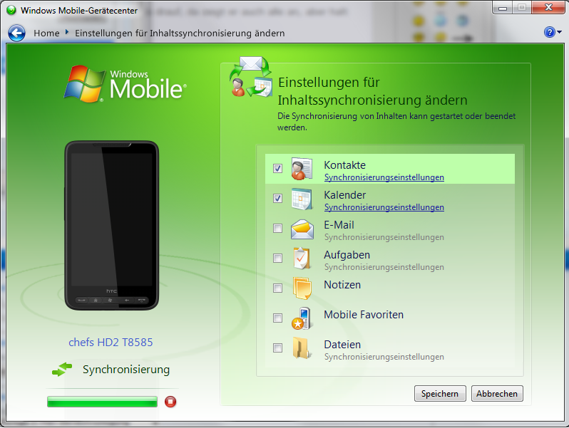
Task: Close the Gerätecenter window
Action: (548, 7)
